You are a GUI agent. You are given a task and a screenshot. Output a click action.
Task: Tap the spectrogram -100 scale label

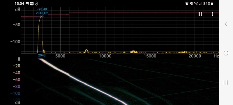[15, 93]
